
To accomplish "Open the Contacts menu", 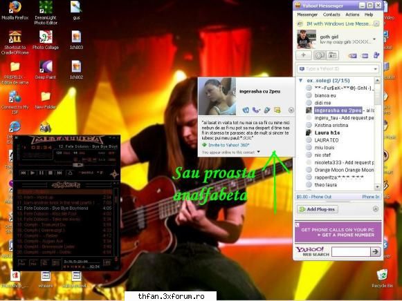I will point(331,14).
